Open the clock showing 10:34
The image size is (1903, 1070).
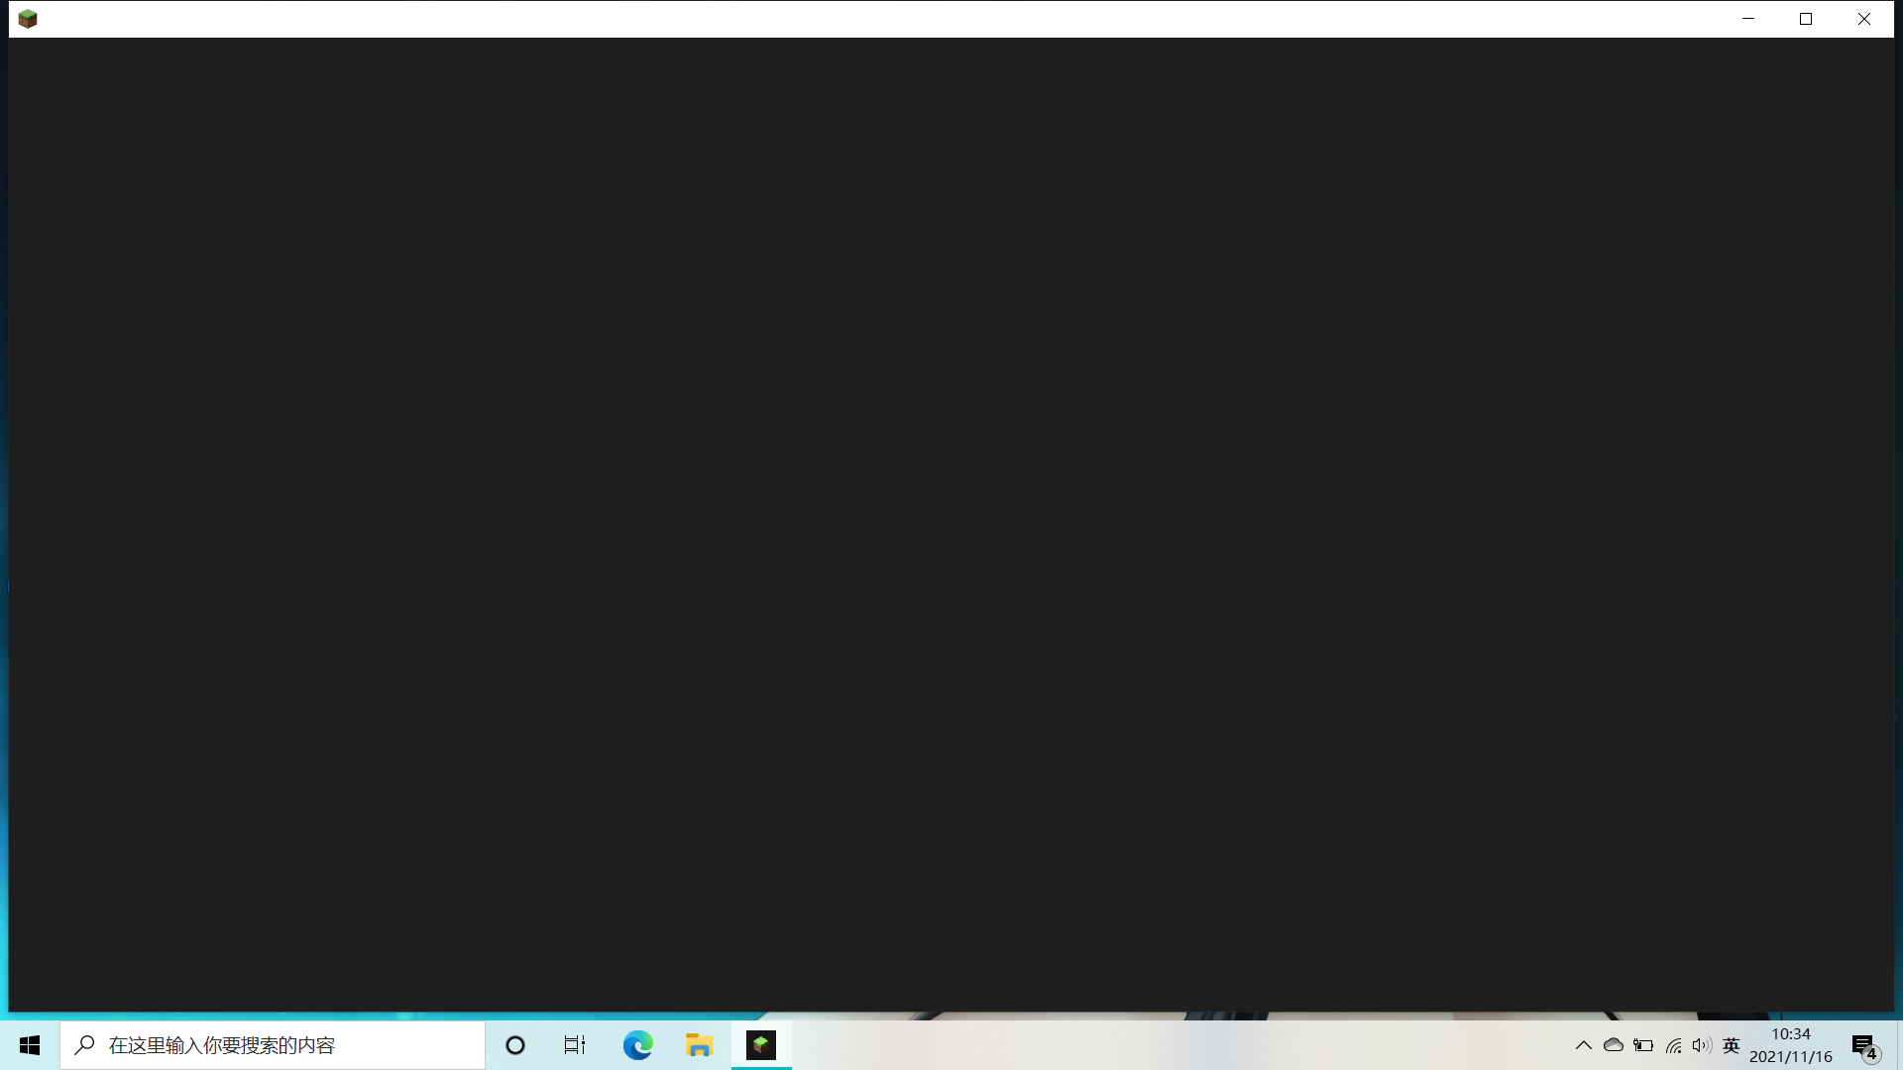[1790, 1045]
